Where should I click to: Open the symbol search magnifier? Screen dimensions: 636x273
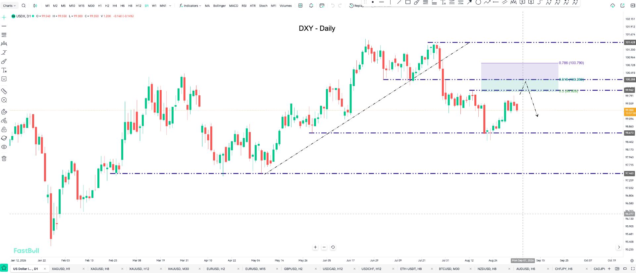(x=24, y=6)
